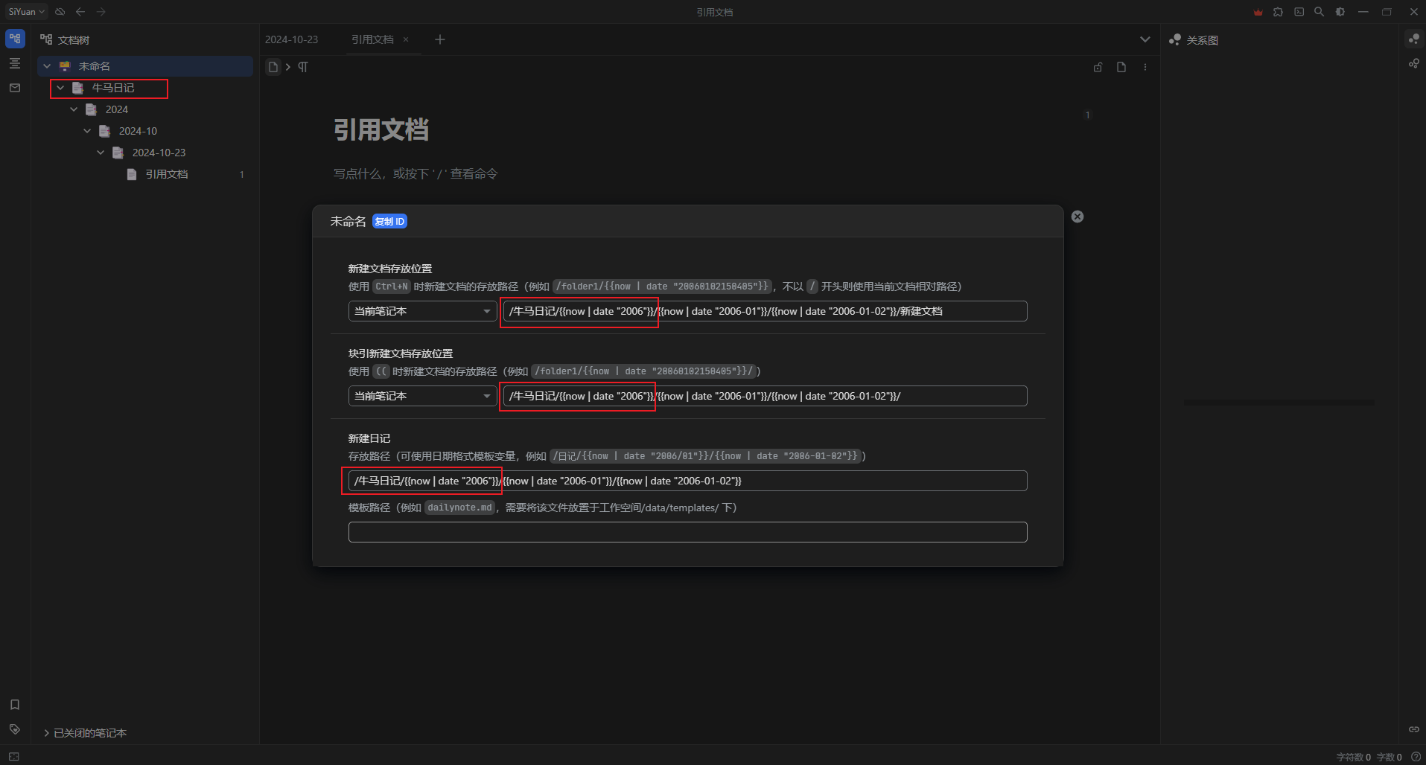
Task: Click the red crown membership icon
Action: [1258, 12]
